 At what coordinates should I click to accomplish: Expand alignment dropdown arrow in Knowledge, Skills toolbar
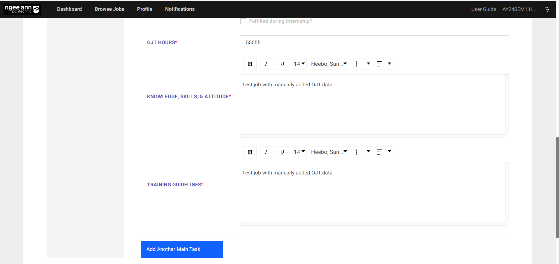click(x=389, y=64)
